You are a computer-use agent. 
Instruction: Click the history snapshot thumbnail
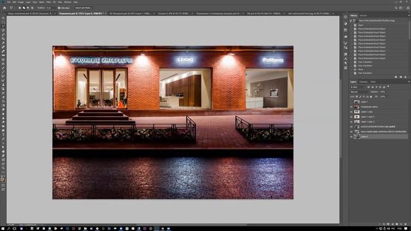point(355,21)
